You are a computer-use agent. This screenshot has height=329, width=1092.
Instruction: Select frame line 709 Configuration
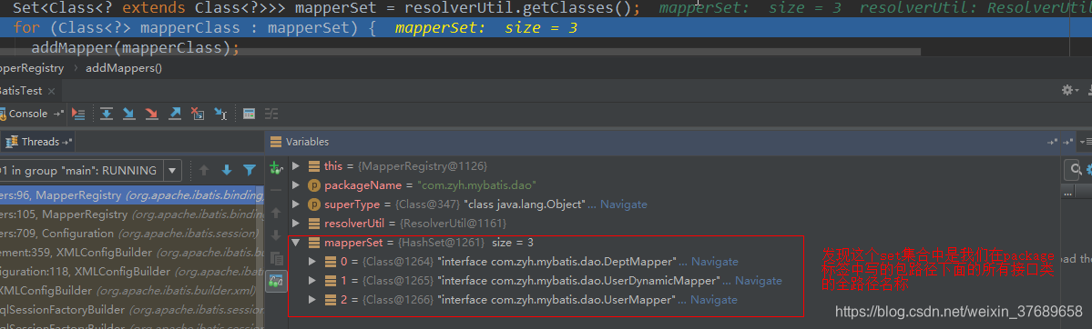pyautogui.click(x=132, y=233)
